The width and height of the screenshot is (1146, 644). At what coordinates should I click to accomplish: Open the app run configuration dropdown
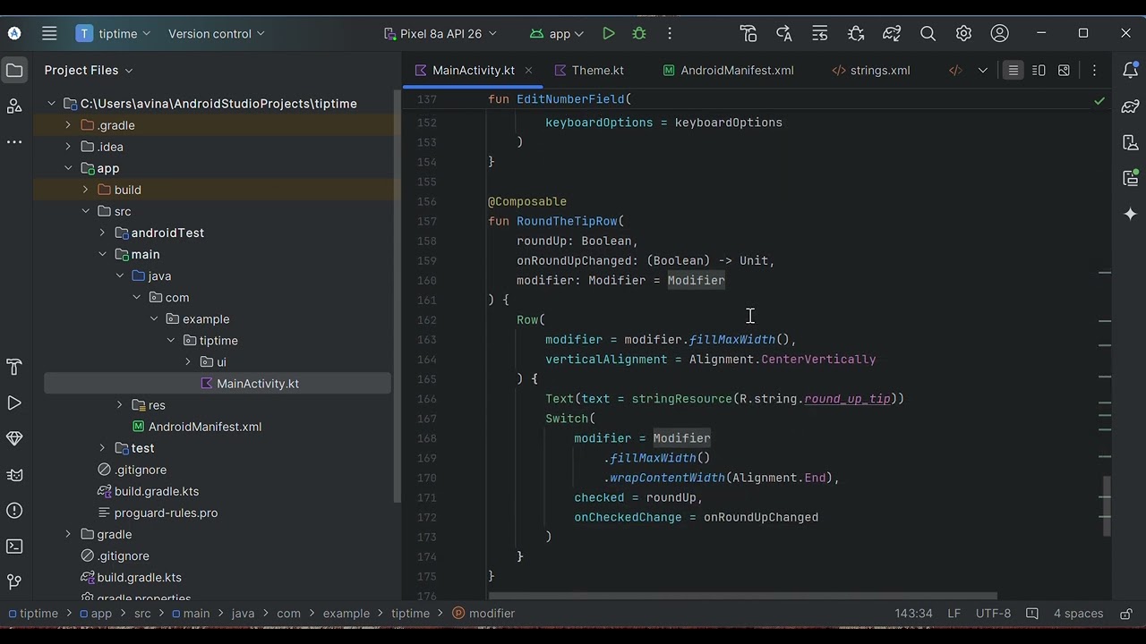(x=557, y=34)
